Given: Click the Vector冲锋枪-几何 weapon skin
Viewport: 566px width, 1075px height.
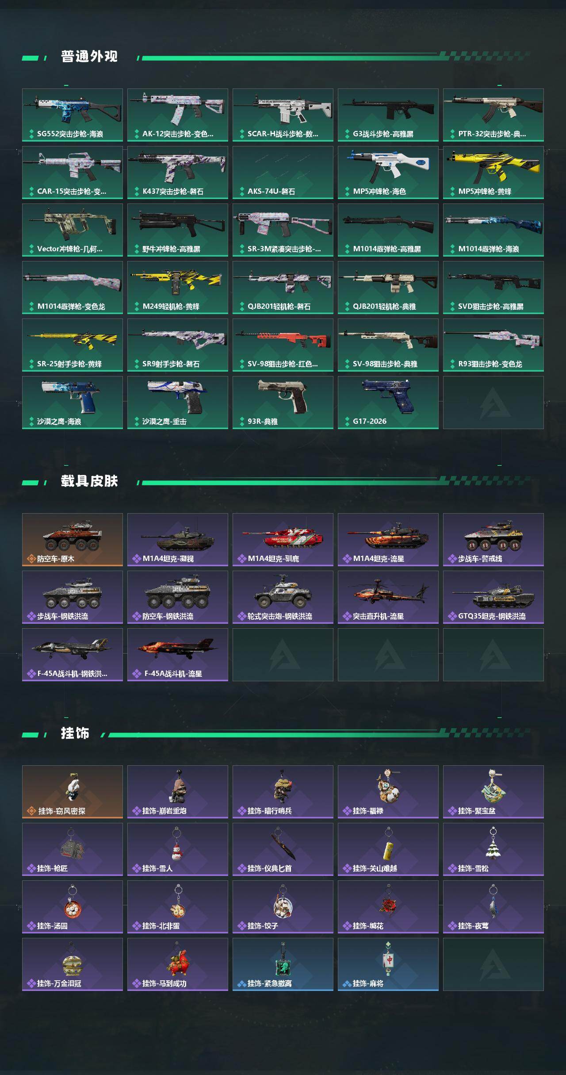Looking at the screenshot, I should pos(73,230).
